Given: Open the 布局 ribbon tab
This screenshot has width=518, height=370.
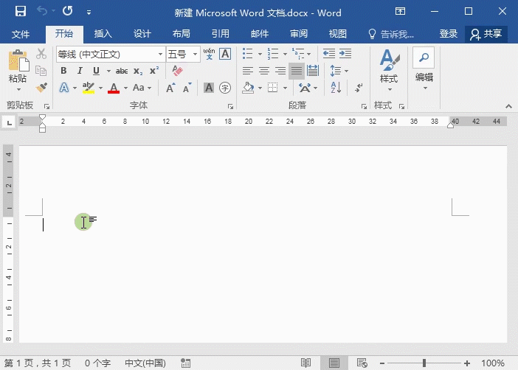Looking at the screenshot, I should point(181,34).
